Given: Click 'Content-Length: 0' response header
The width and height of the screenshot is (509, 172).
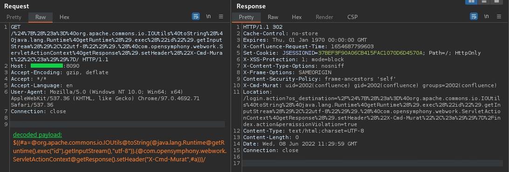Looking at the screenshot, I should click(x=271, y=137).
